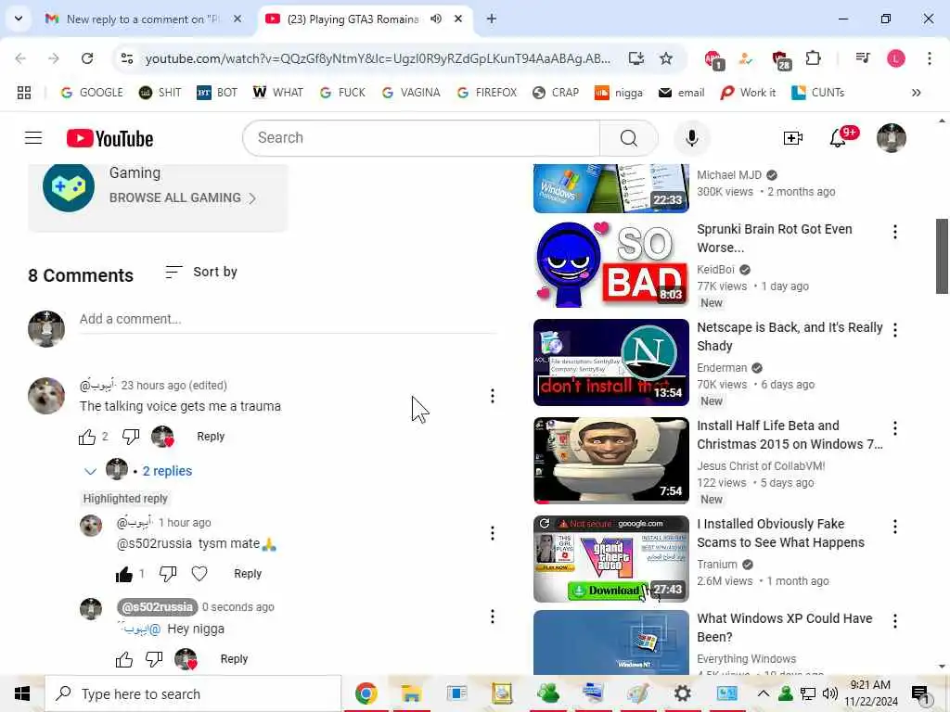Viewport: 950px width, 712px height.
Task: Open options for Sprunki Brain Rot video
Action: [x=895, y=232]
